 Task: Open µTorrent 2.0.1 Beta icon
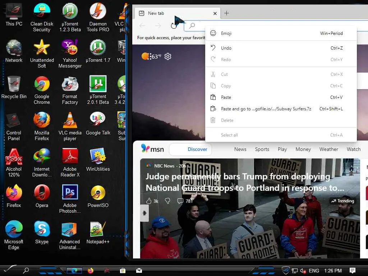(98, 90)
